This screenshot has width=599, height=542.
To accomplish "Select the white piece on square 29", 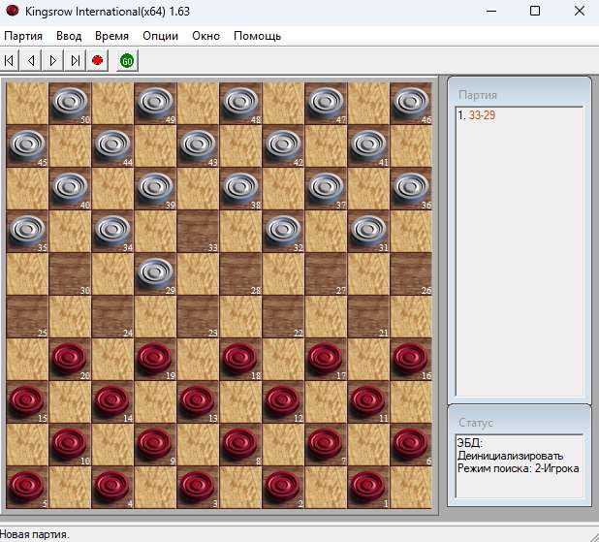I will 155,272.
